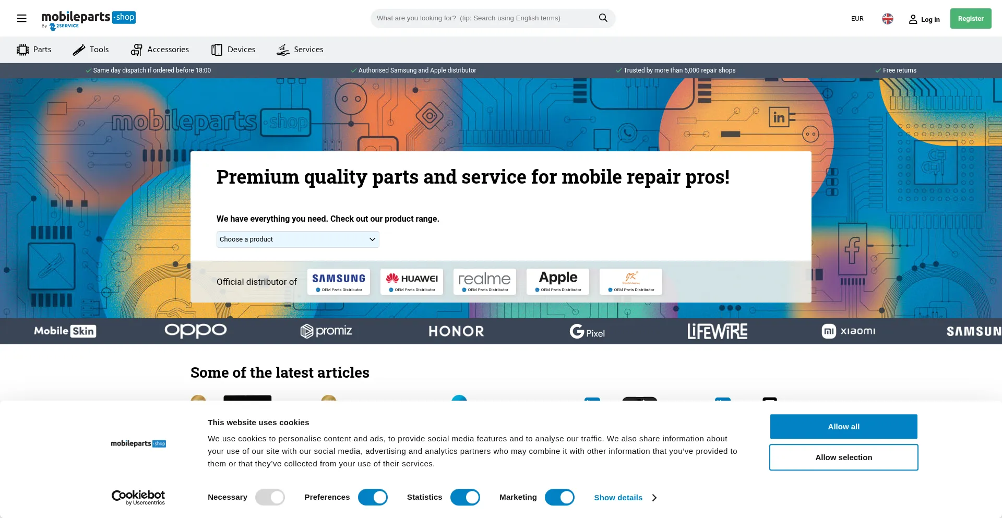The width and height of the screenshot is (1002, 518).
Task: Click the Allow selection button
Action: pos(843,457)
